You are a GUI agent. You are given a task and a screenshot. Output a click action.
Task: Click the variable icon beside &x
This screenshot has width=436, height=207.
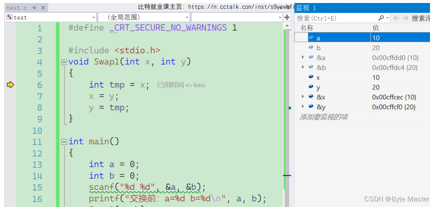pyautogui.click(x=311, y=96)
